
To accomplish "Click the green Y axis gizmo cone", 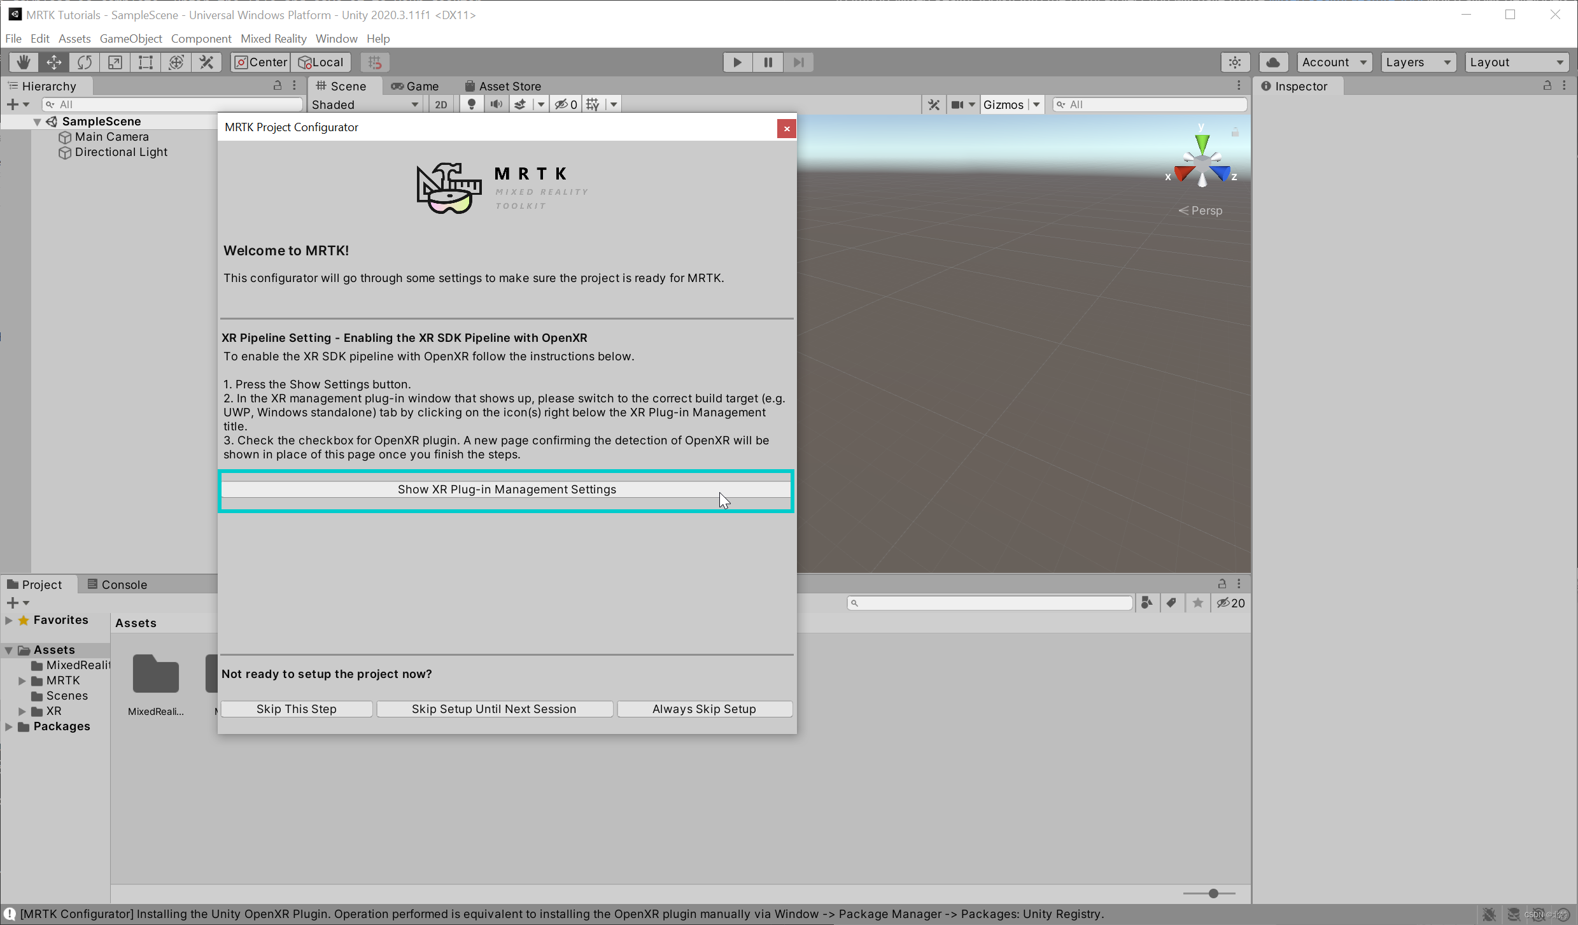I will [1202, 143].
